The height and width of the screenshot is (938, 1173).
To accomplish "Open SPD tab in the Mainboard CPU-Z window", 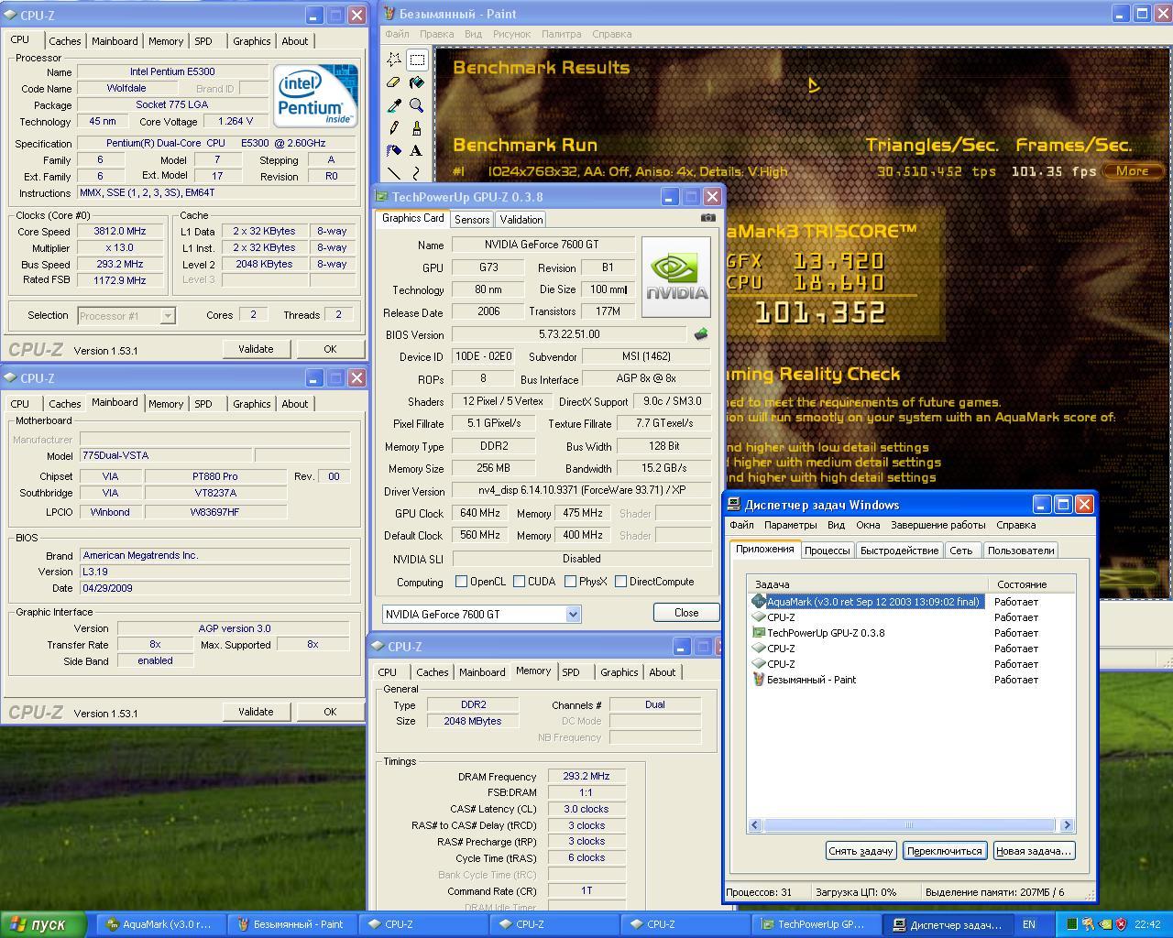I will coord(203,404).
